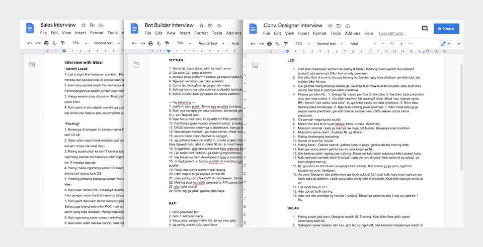
Task: Click Print in the Sales Interview toolbar
Action: (x=46, y=43)
